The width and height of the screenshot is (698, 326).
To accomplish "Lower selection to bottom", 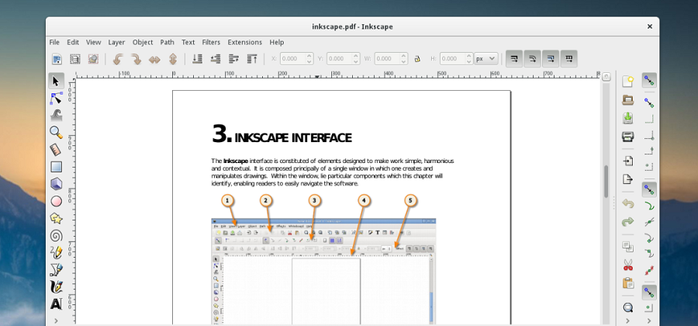I will (198, 59).
